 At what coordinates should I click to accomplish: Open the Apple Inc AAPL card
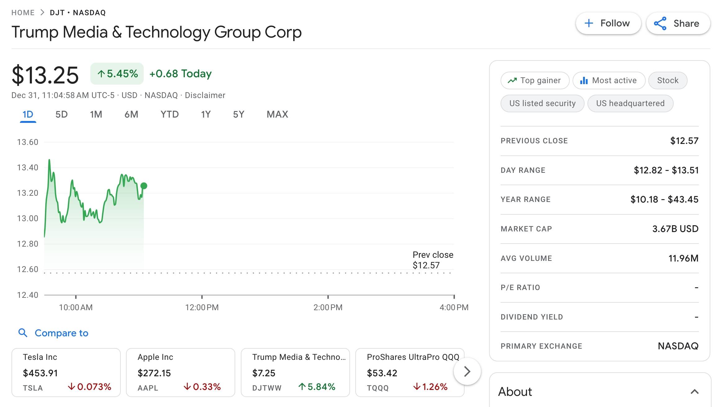(180, 372)
